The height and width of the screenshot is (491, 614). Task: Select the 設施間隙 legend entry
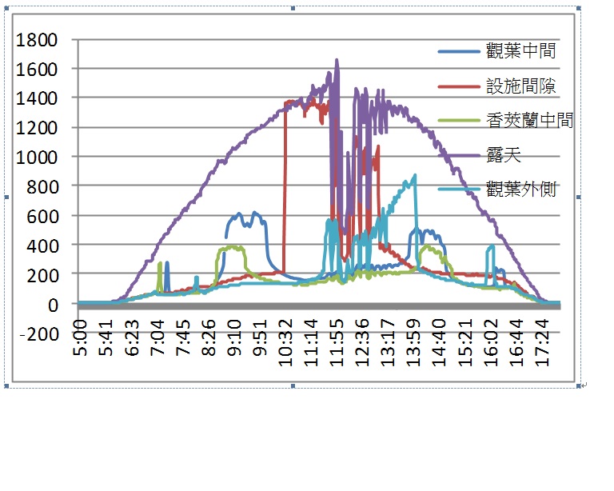point(497,86)
